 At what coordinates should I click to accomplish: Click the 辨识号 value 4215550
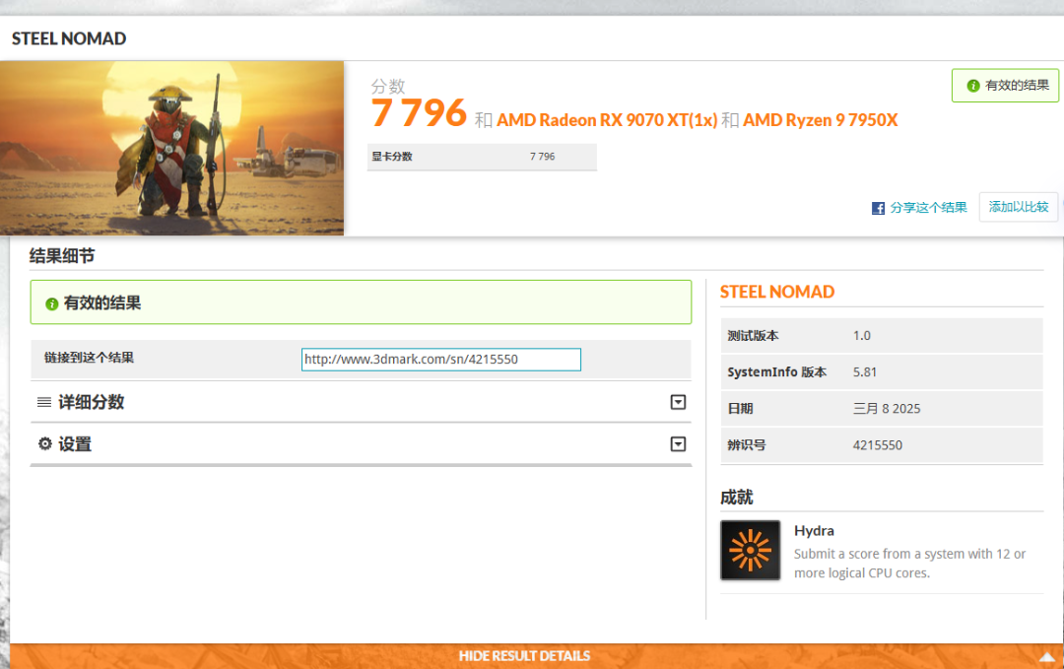tap(877, 445)
